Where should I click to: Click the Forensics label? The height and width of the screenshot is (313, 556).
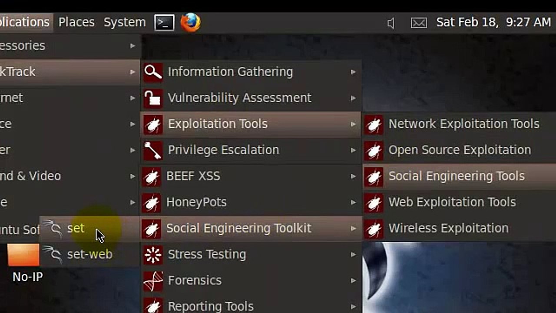point(195,280)
